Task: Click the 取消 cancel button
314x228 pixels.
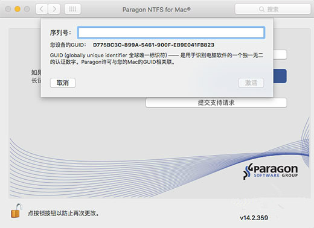Action: [63, 83]
